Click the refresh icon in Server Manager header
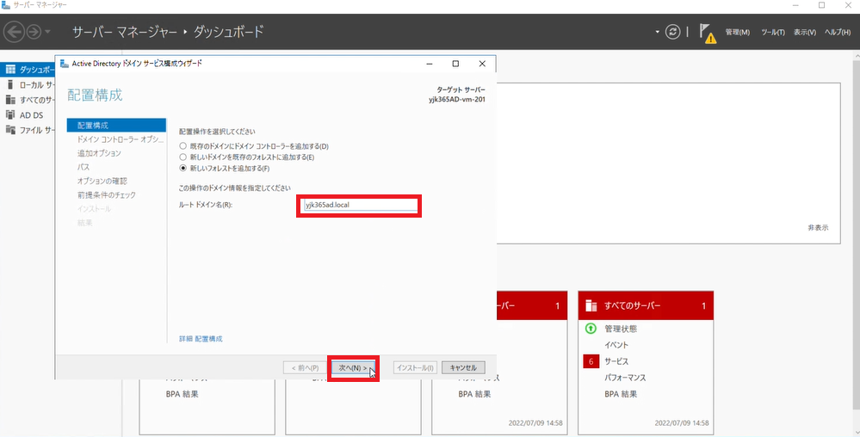 pyautogui.click(x=672, y=32)
